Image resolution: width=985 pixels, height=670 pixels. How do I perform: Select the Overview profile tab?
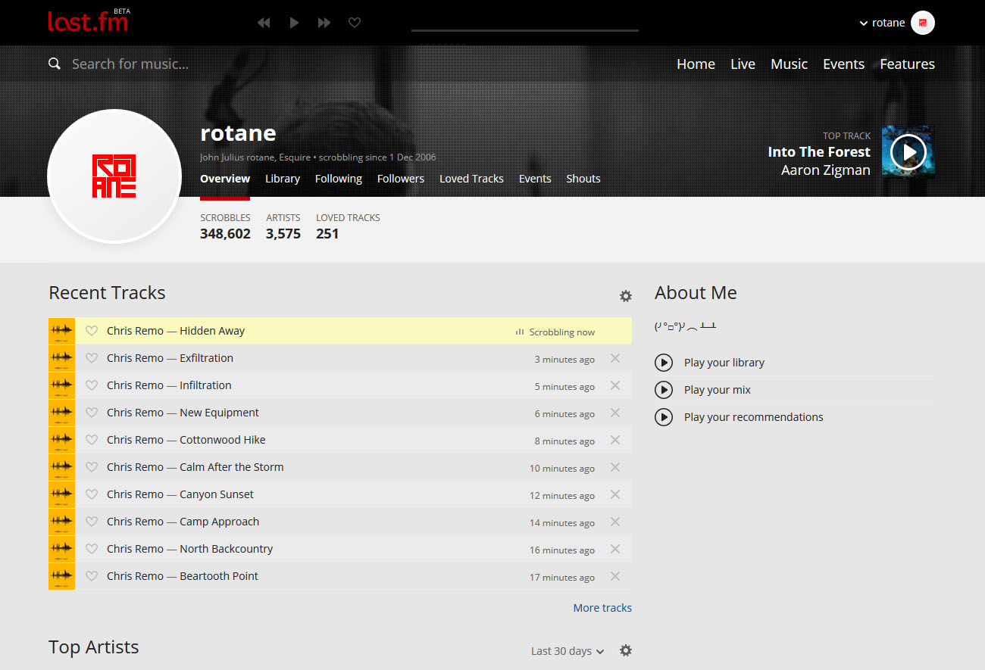(x=225, y=179)
